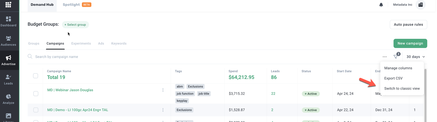This screenshot has width=437, height=122.
Task: Choose Export CSV from the menu
Action: tap(393, 78)
